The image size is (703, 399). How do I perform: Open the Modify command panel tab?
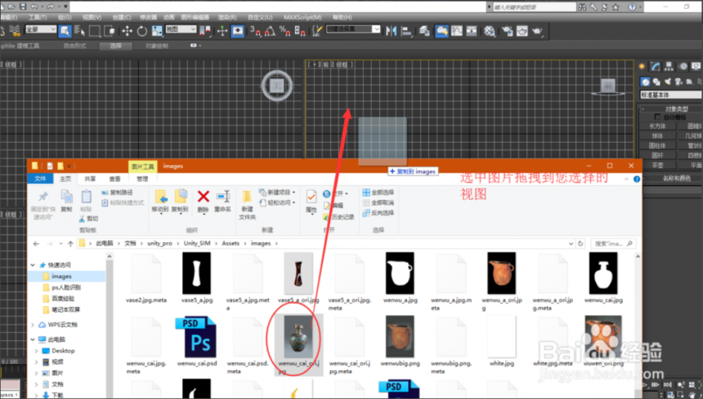(x=656, y=66)
